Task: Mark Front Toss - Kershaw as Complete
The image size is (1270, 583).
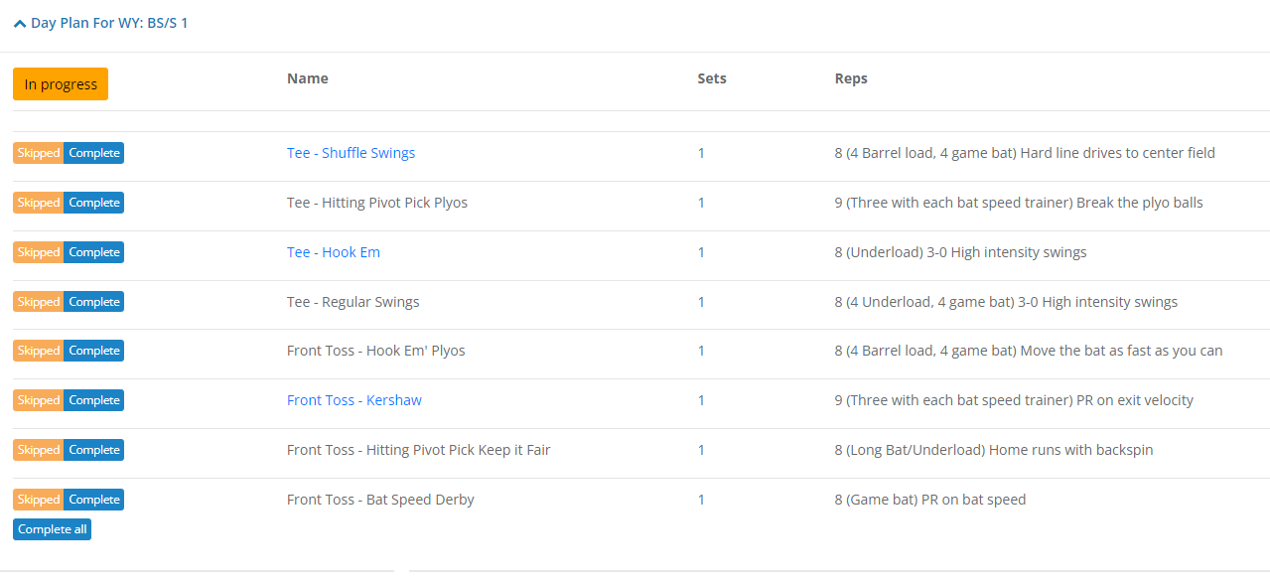Action: point(94,400)
